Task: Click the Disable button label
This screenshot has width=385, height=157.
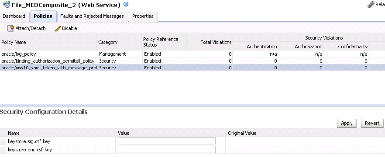Action: (x=69, y=28)
